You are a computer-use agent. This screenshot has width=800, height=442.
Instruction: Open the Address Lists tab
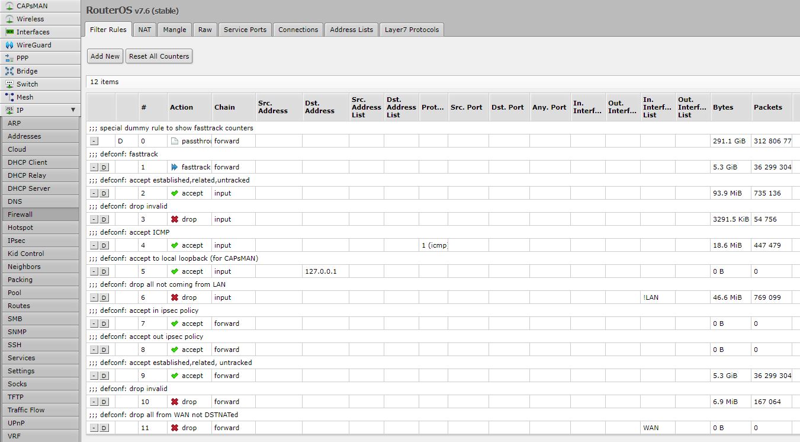352,30
